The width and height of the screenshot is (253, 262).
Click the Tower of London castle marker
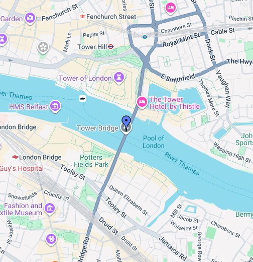[119, 78]
